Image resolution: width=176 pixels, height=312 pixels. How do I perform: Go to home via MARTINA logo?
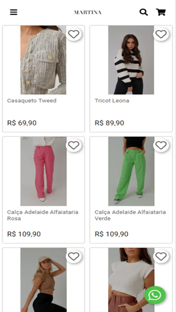click(88, 12)
